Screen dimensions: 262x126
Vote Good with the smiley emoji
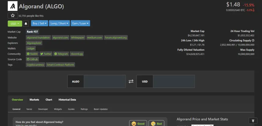coord(138,124)
